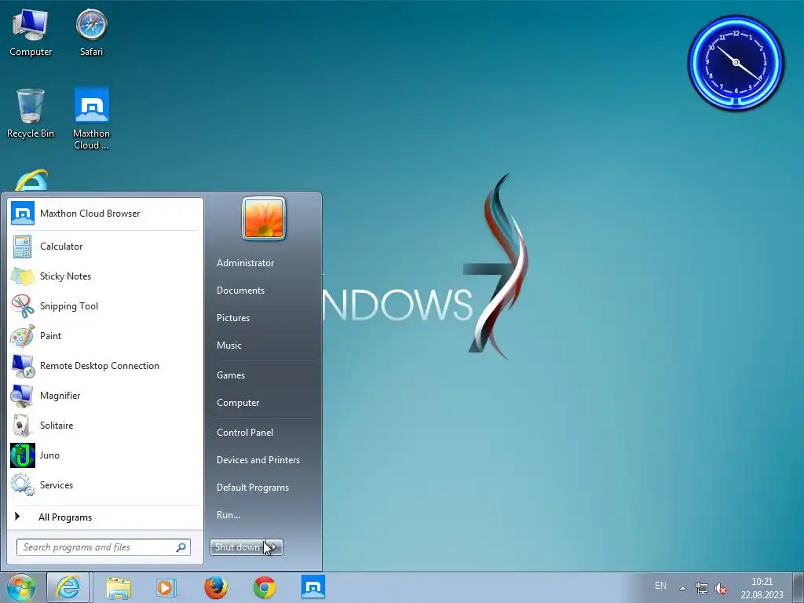Open Sticky Notes from the Start menu
Viewport: 804px width, 603px height.
[x=104, y=276]
